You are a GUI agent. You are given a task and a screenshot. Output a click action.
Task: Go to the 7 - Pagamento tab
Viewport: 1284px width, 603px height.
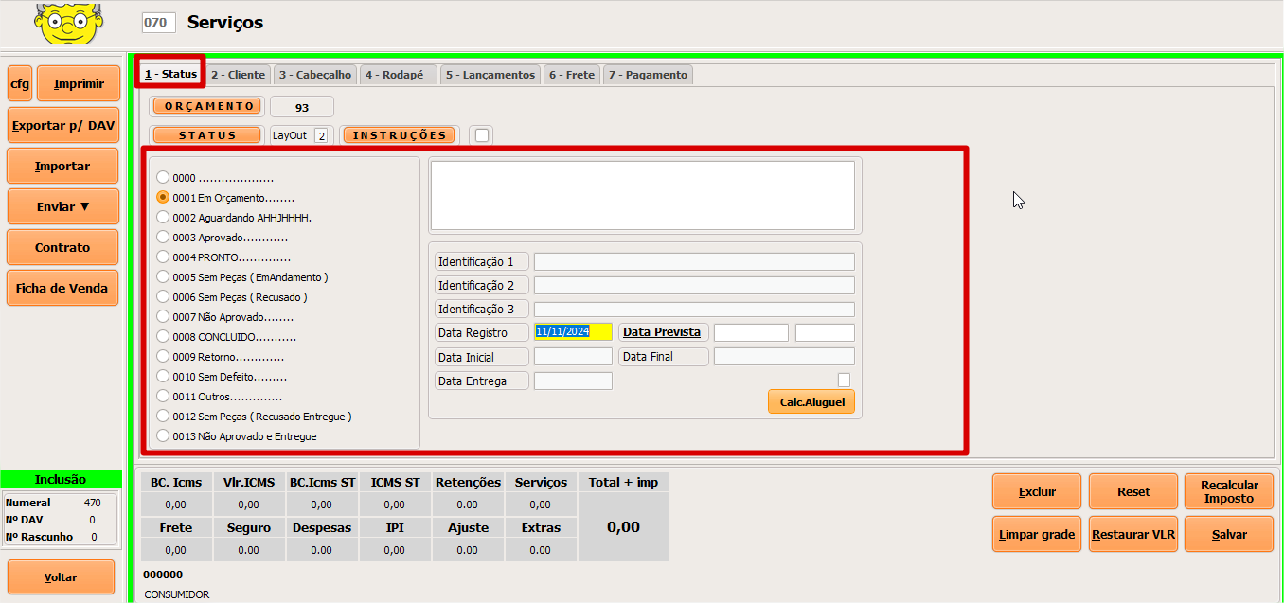(x=648, y=75)
